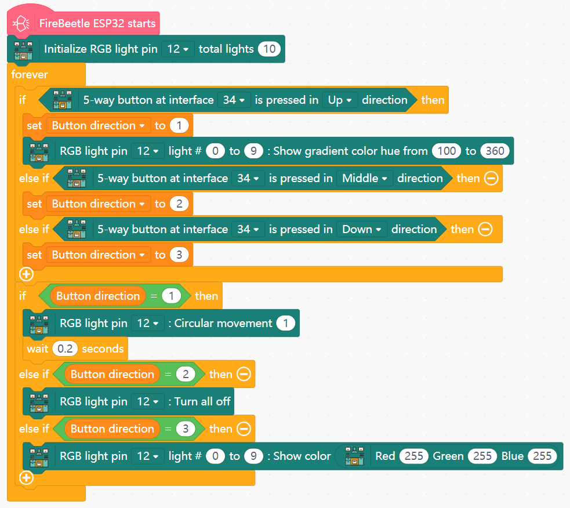Click the total lights value 10 field
This screenshot has width=570, height=508.
(269, 49)
